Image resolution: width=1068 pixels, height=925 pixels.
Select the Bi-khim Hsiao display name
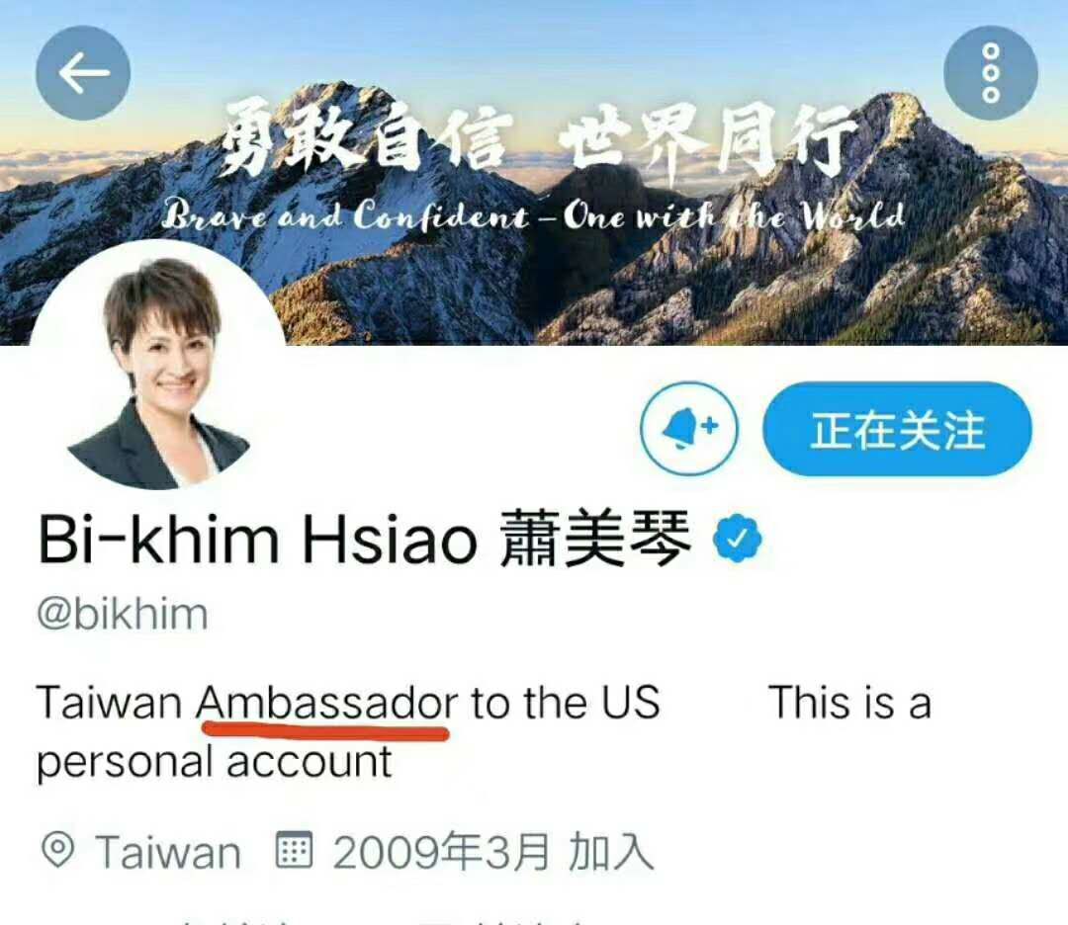click(257, 539)
